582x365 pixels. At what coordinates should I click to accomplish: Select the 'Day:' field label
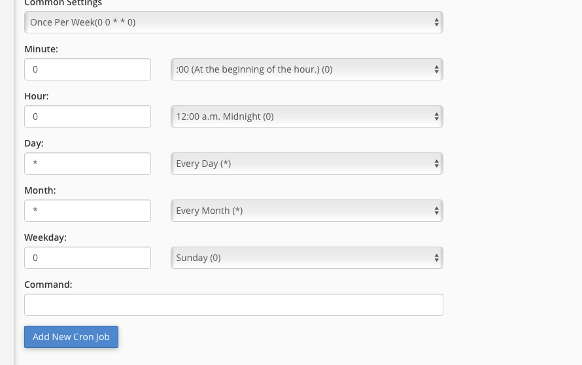34,143
